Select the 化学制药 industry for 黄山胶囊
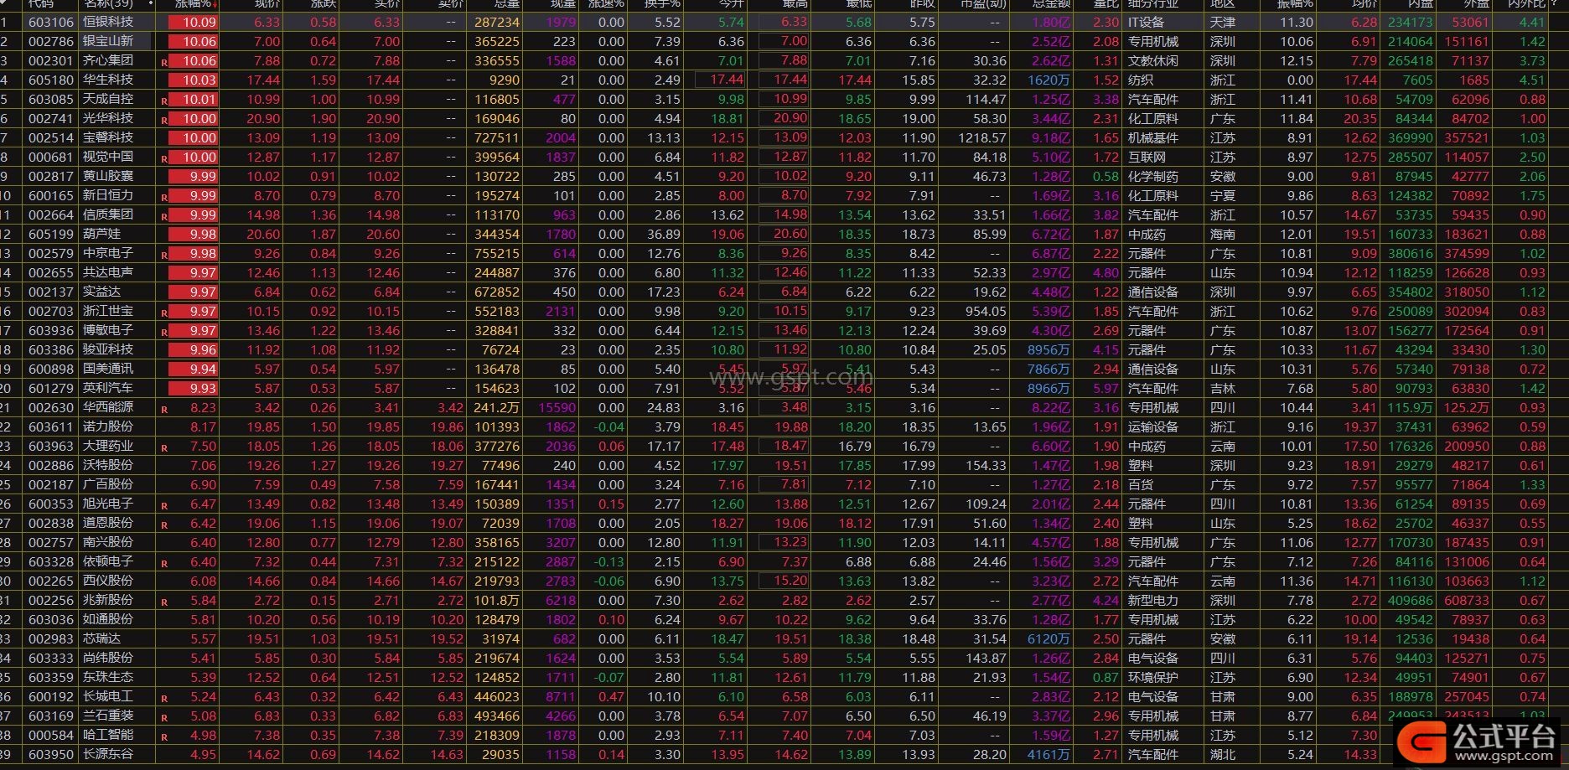 click(1152, 176)
